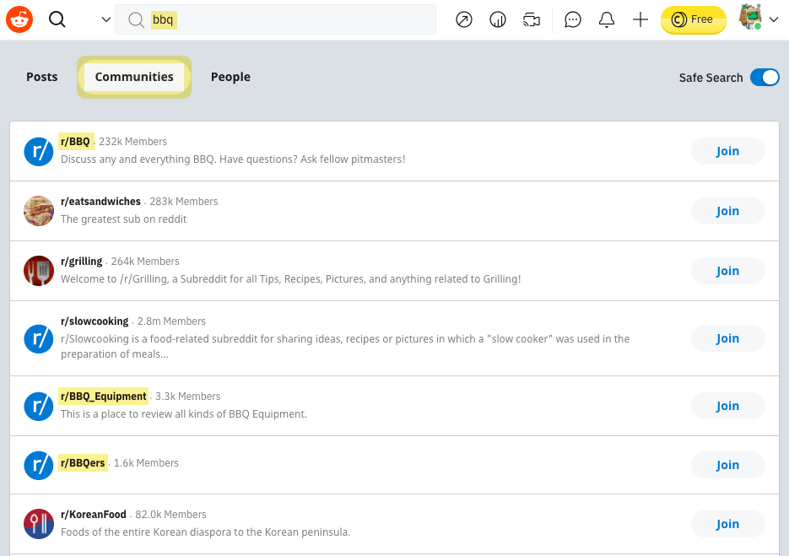Click the r/eatsandwiches community thumbnail
Viewport: 789px width, 556px height.
point(39,211)
